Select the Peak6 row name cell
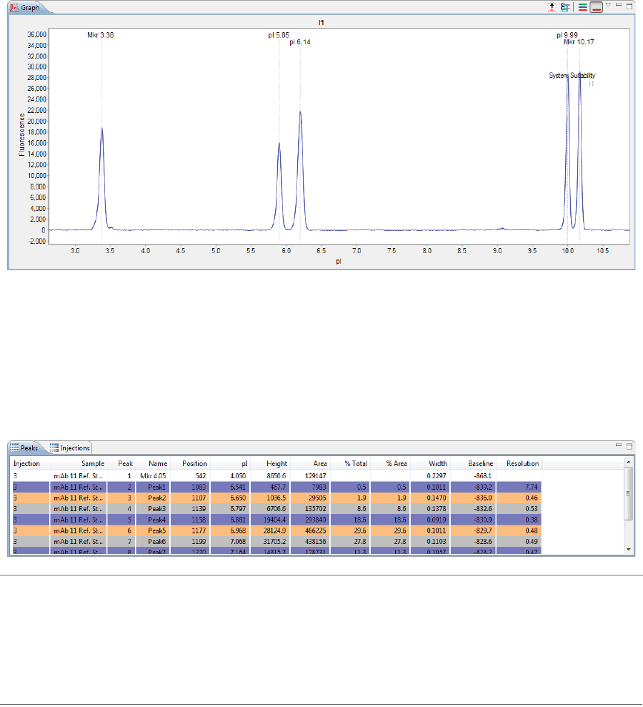The height and width of the screenshot is (707, 643). pos(153,542)
